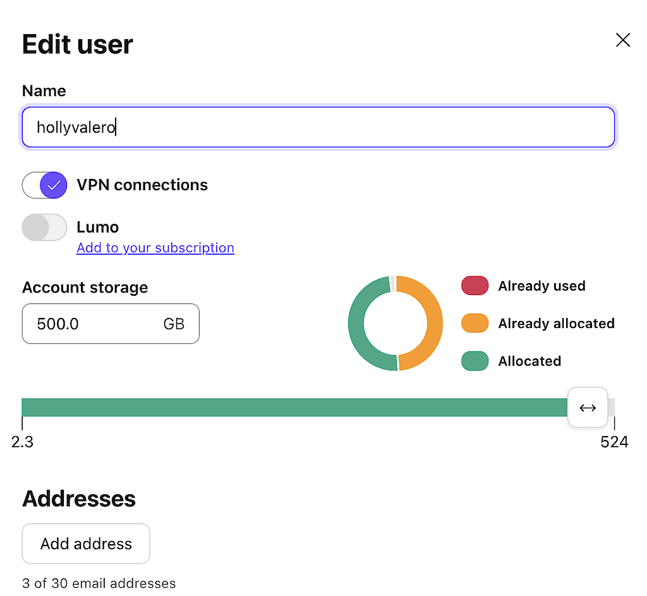
Task: Click the orange Already allocated legend swatch
Action: point(475,324)
